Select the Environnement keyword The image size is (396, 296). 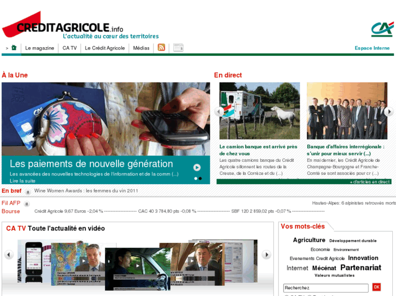click(346, 250)
